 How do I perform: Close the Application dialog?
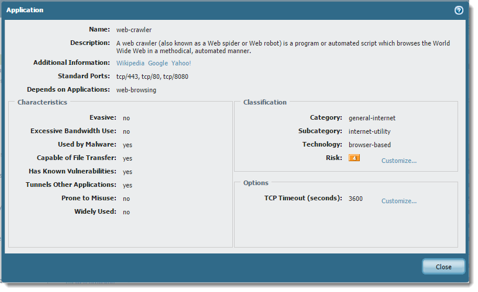tap(443, 267)
